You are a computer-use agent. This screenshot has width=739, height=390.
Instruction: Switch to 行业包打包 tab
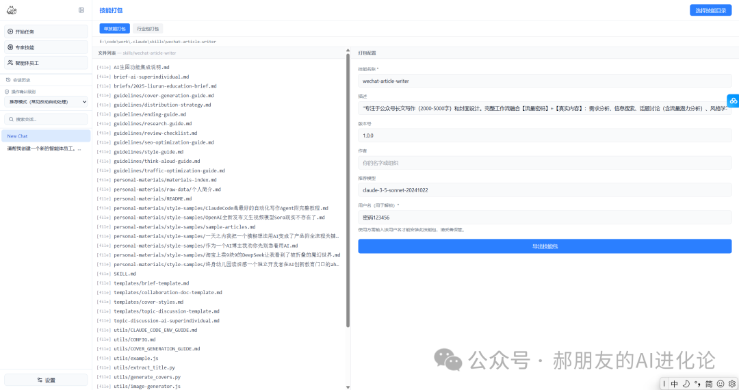(148, 29)
